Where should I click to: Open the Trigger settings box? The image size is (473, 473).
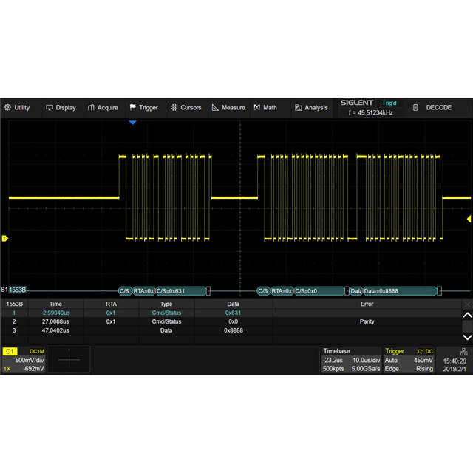[x=409, y=359]
